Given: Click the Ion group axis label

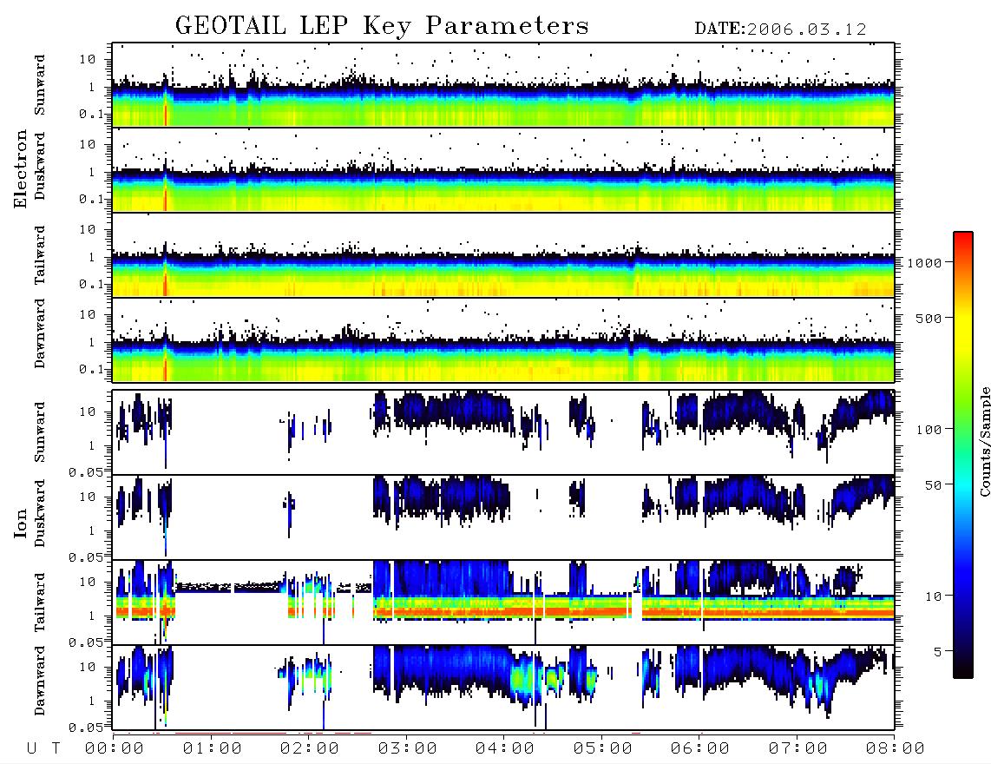Looking at the screenshot, I should coord(20,524).
